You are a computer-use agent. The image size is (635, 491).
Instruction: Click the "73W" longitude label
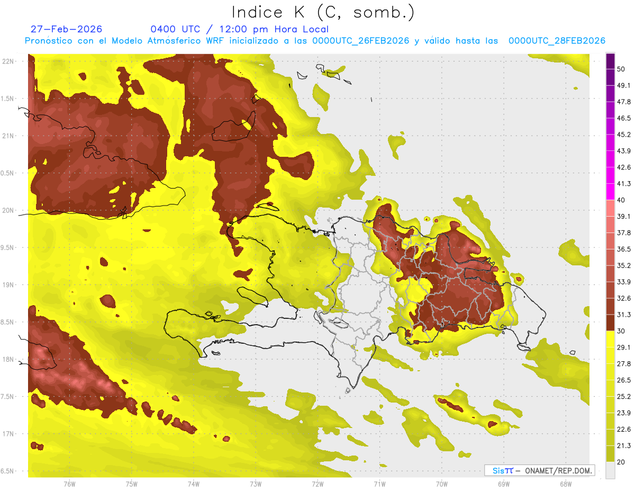(256, 484)
